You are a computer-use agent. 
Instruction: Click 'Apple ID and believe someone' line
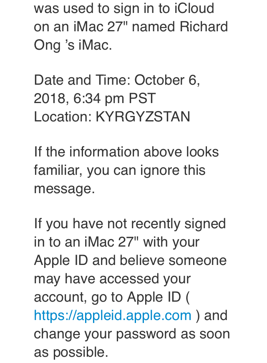[x=130, y=260]
